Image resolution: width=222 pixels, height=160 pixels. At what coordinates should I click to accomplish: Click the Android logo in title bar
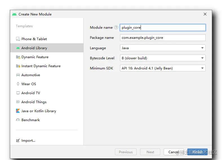(14, 14)
